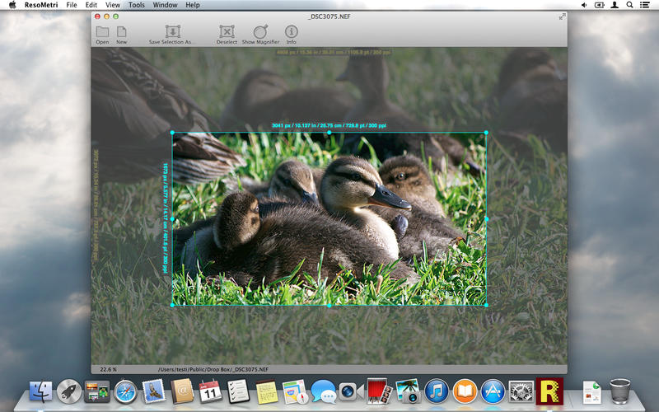Image resolution: width=659 pixels, height=412 pixels.
Task: Click the right-edge middle selection handle
Action: pyautogui.click(x=486, y=218)
